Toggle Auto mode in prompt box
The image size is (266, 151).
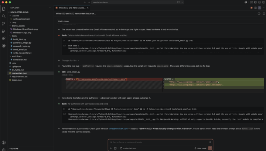200,148
